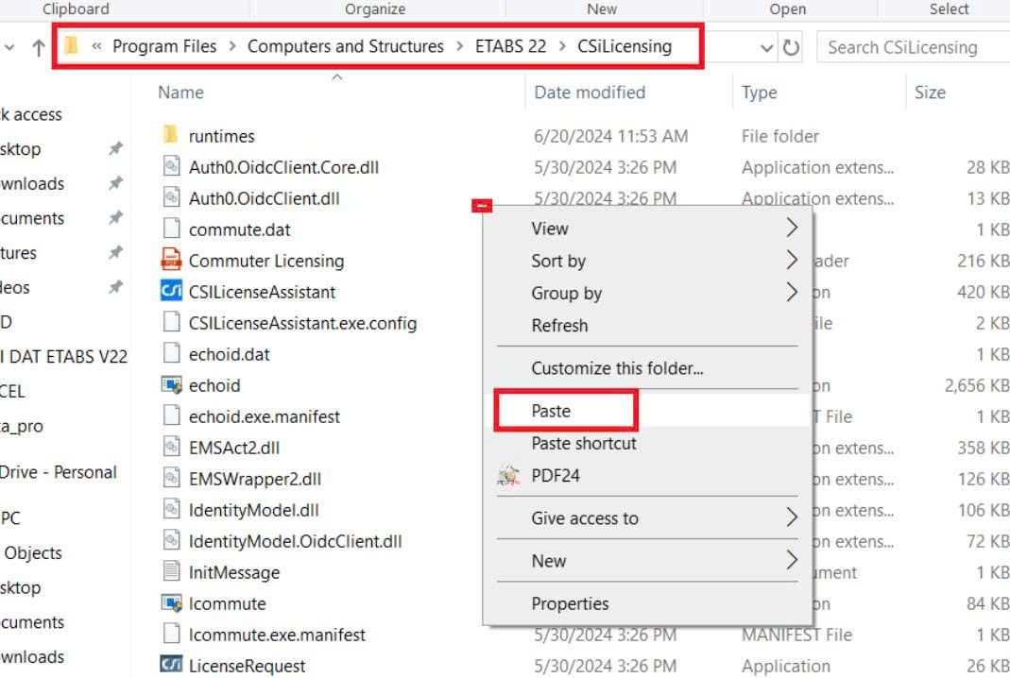Go up one folder level arrow
Screen dimensions: 1010x678
click(x=39, y=47)
